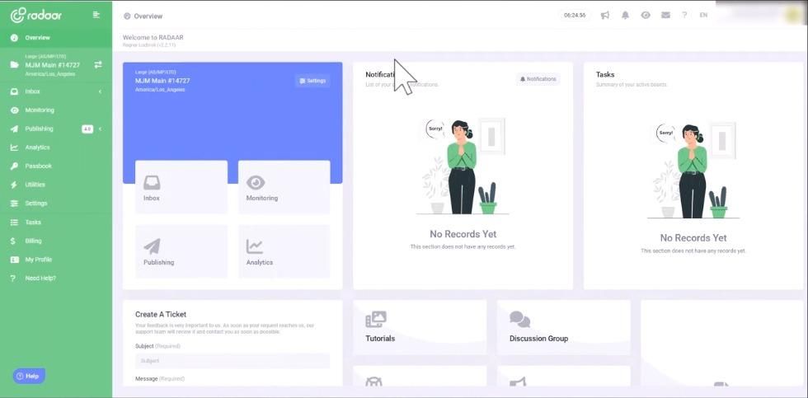
Task: Click the megaphone announcements icon in header
Action: click(x=605, y=15)
